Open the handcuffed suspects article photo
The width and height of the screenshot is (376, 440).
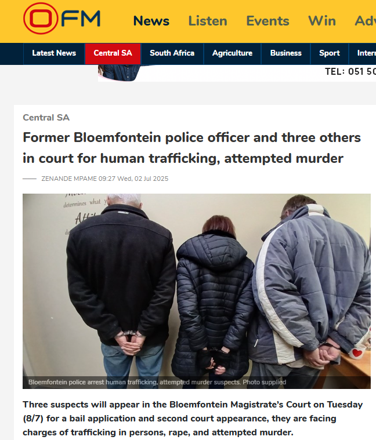(x=197, y=291)
